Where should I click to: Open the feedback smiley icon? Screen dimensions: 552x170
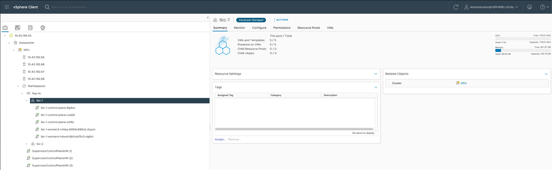pos(530,7)
